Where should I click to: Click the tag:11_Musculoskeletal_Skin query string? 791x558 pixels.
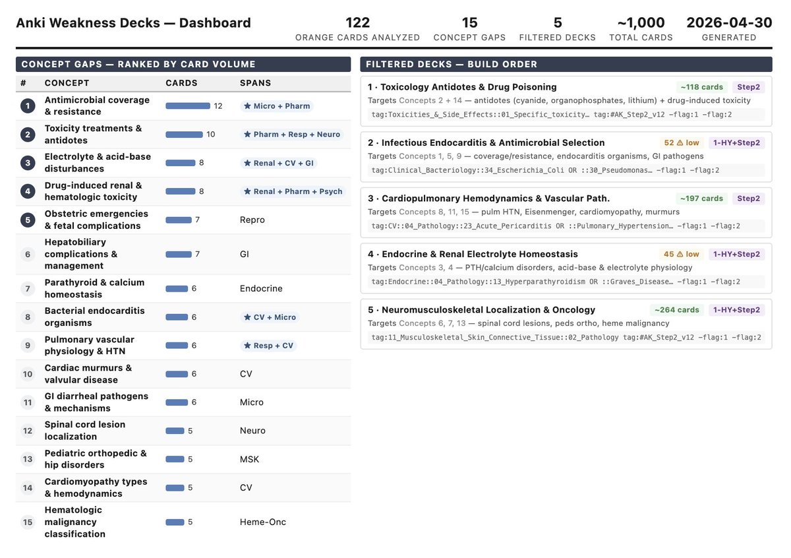pos(566,338)
